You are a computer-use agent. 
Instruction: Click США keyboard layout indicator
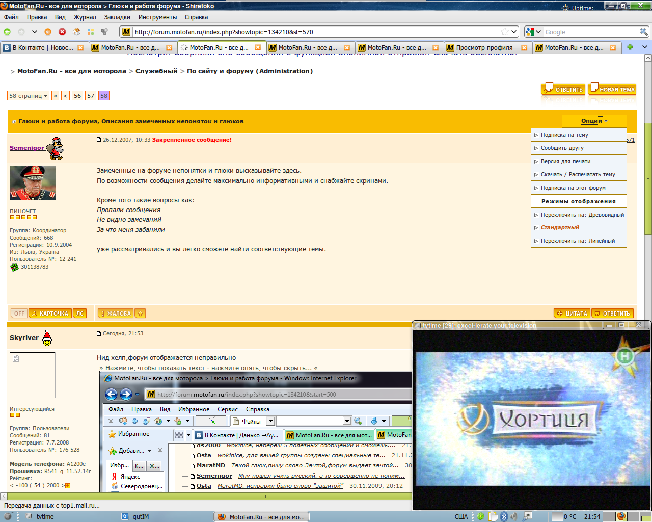point(461,516)
